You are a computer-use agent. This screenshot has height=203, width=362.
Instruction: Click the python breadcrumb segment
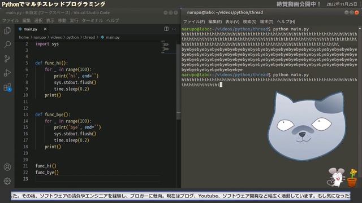(72, 37)
